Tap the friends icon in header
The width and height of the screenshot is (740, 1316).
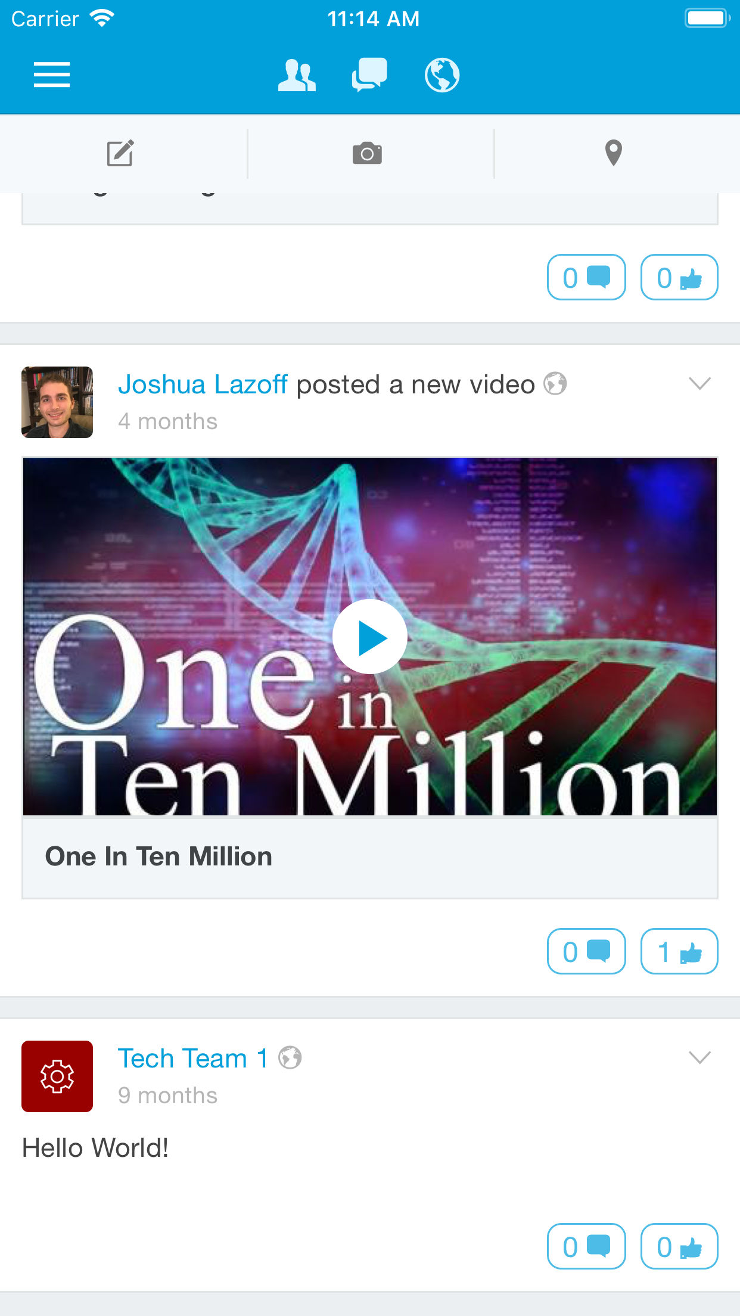pos(296,75)
